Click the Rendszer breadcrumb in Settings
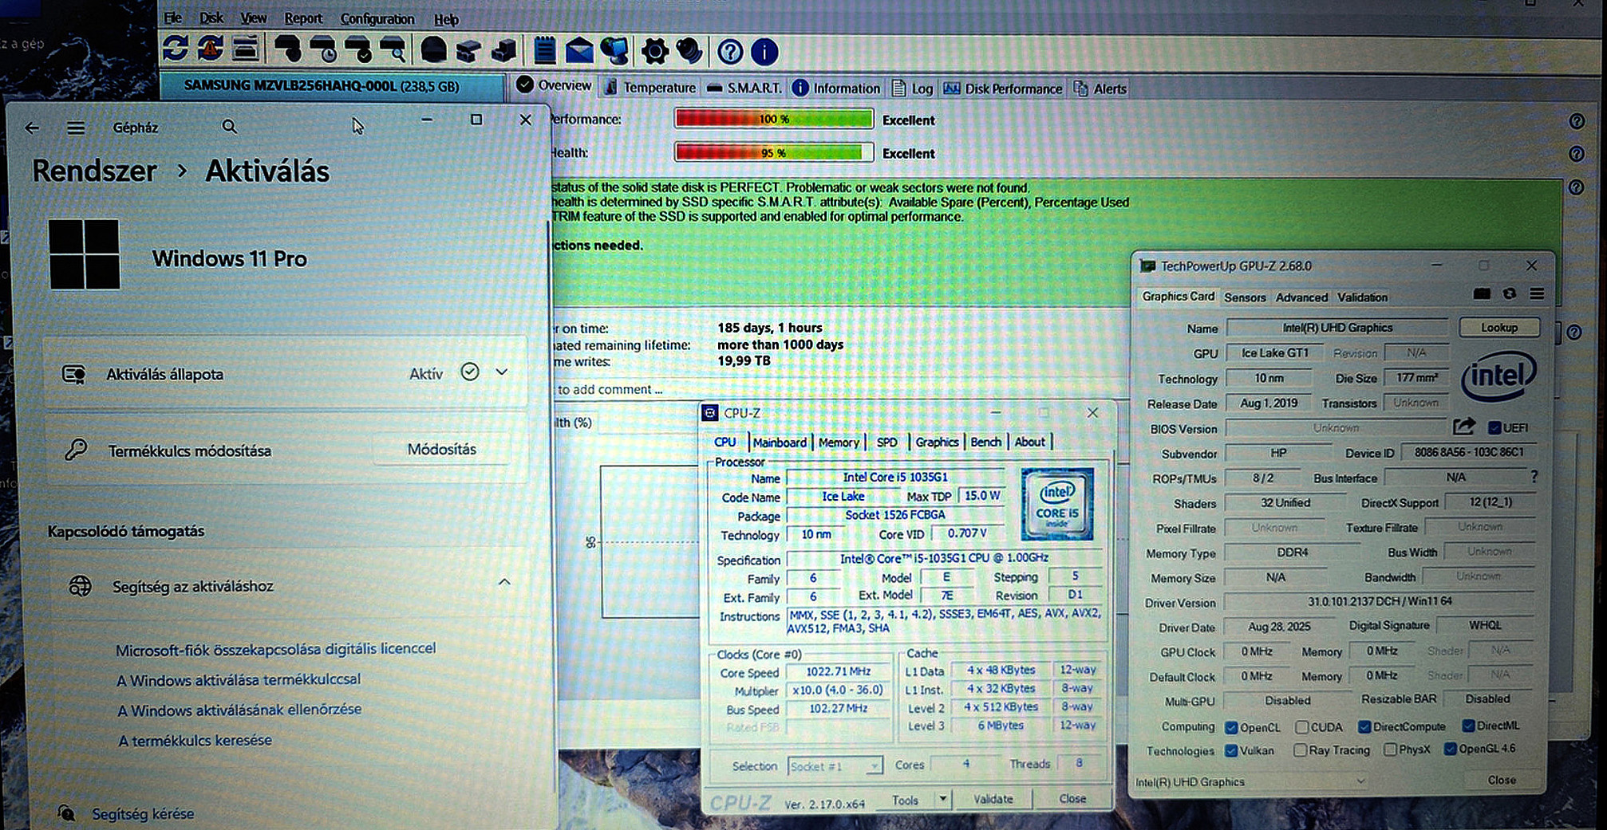 (x=94, y=171)
